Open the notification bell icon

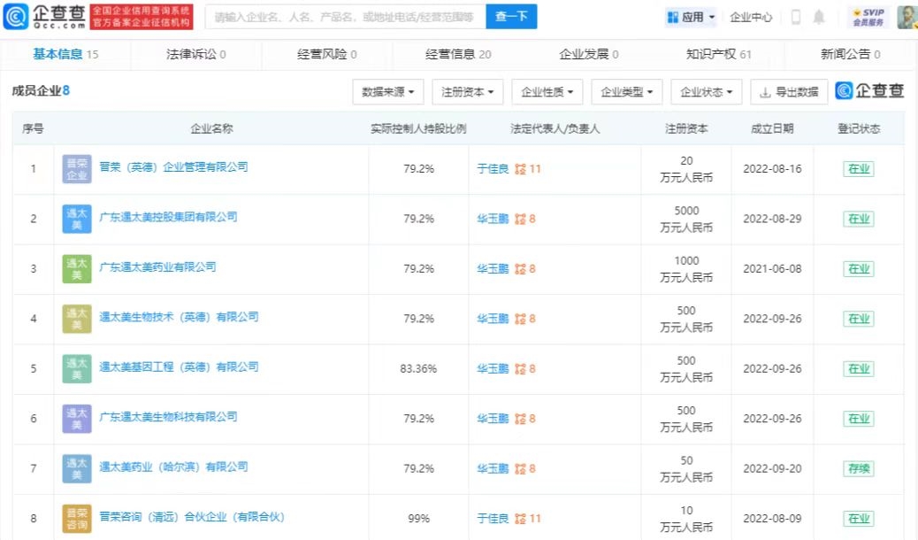pos(819,17)
